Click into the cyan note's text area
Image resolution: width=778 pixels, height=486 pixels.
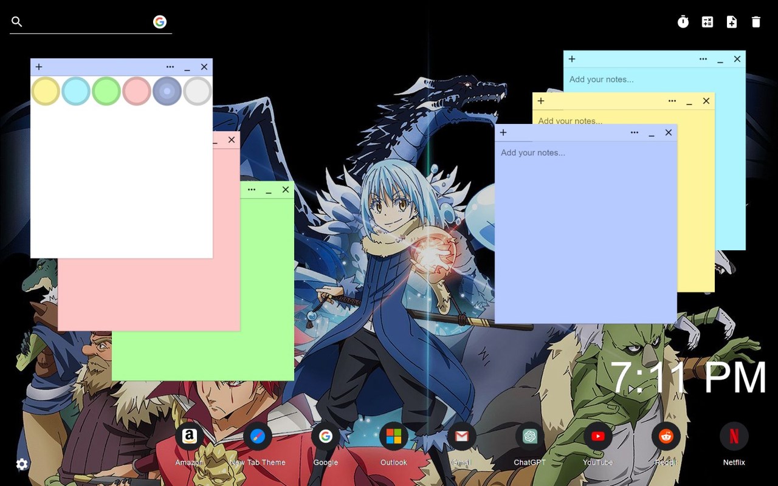(x=654, y=80)
